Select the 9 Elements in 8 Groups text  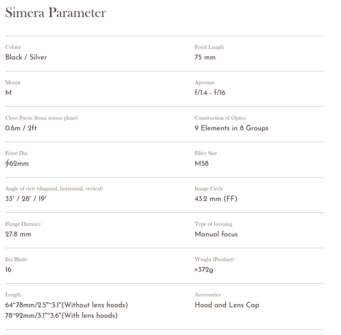(232, 128)
